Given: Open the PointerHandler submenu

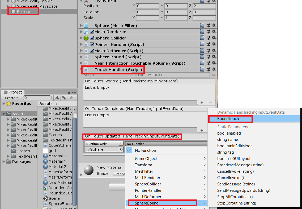Looking at the screenshot, I should tap(167, 190).
